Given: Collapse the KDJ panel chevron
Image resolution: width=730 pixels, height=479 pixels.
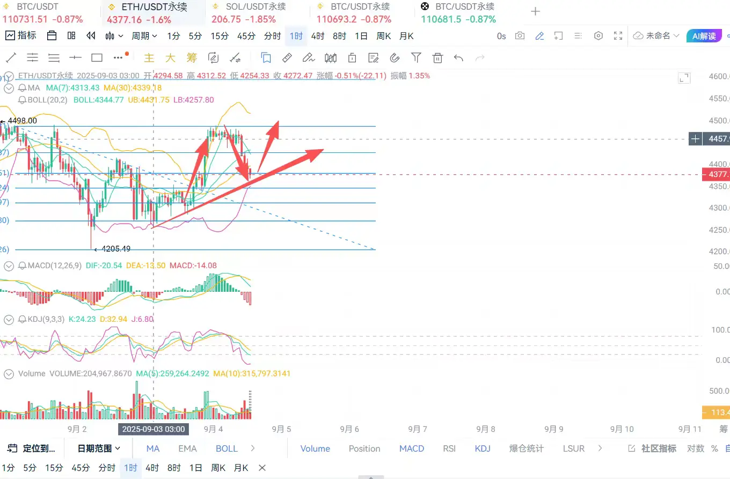Looking at the screenshot, I should pyautogui.click(x=9, y=319).
